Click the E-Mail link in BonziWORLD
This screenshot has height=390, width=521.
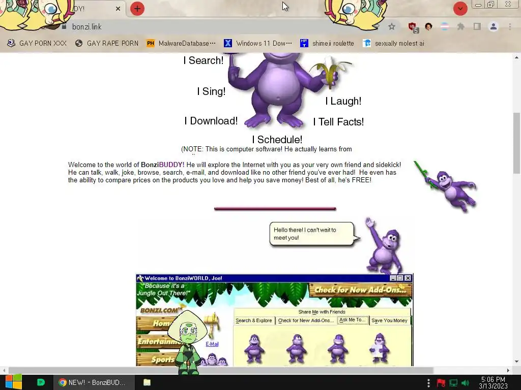pyautogui.click(x=212, y=344)
